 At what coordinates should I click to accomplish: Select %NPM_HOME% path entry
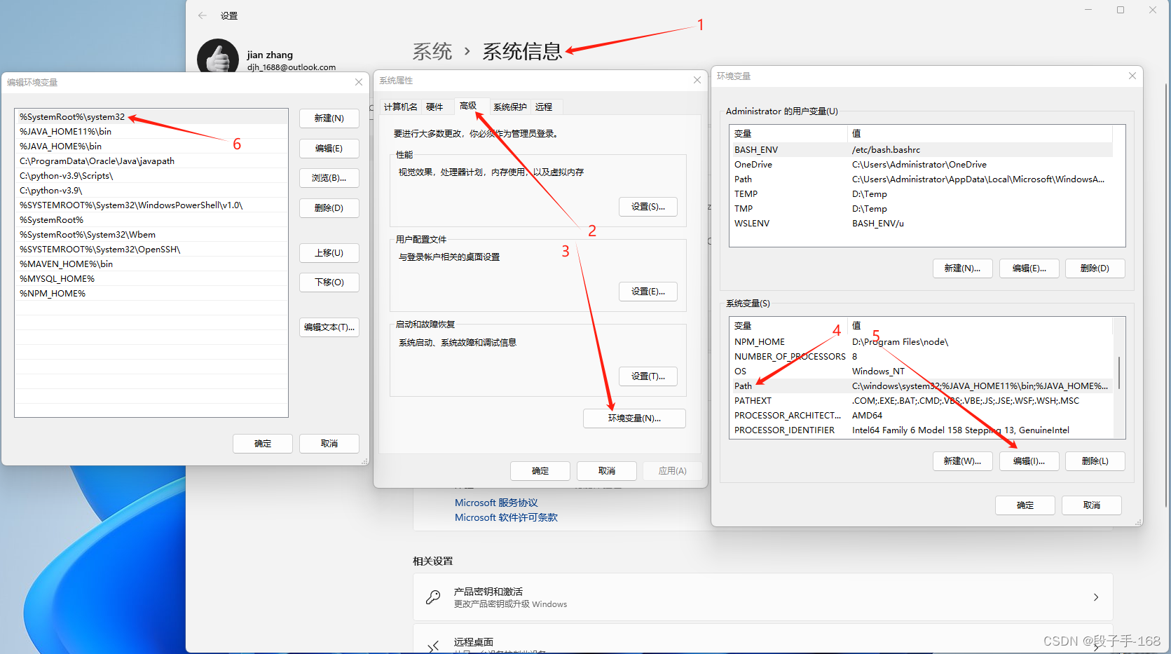tap(151, 294)
